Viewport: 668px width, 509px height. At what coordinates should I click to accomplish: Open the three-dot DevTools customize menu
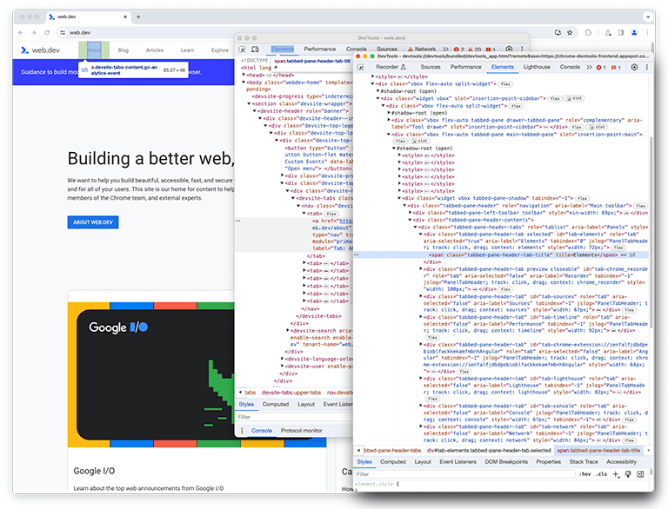point(646,67)
